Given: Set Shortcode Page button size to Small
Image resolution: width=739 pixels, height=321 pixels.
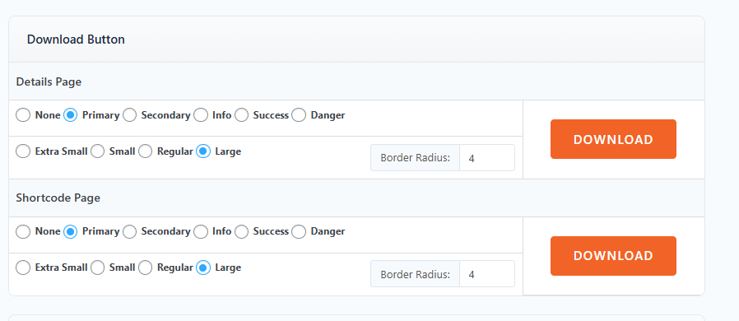Looking at the screenshot, I should click(x=98, y=267).
